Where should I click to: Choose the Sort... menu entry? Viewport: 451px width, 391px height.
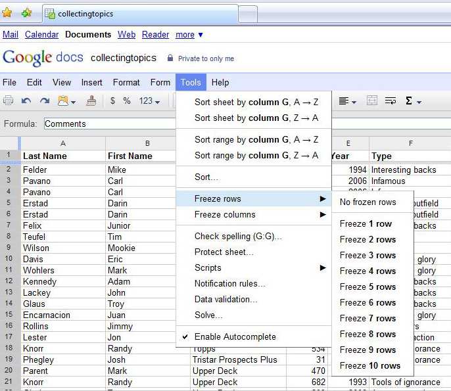(x=254, y=177)
